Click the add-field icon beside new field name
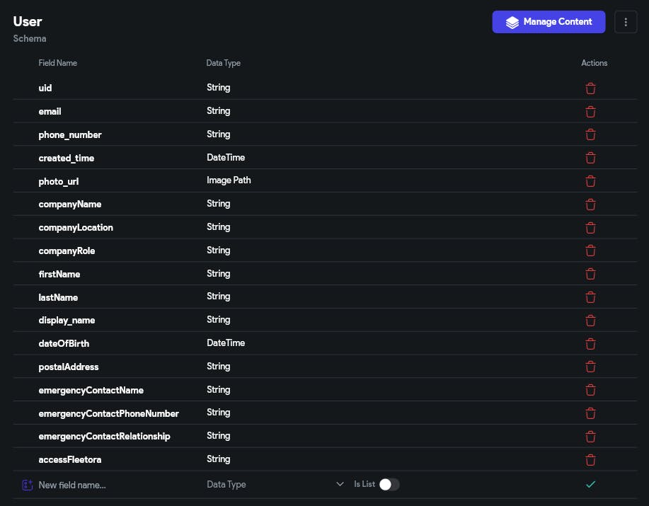The height and width of the screenshot is (506, 649). (28, 485)
